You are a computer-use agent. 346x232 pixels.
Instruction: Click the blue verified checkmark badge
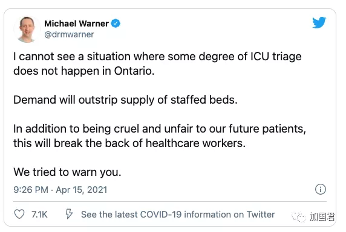click(116, 24)
